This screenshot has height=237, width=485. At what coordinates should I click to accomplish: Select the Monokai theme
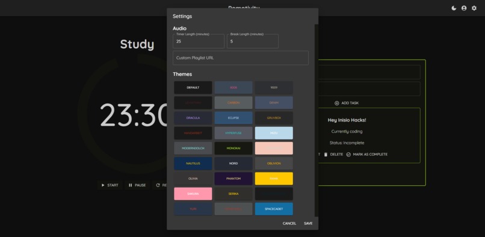point(233,148)
